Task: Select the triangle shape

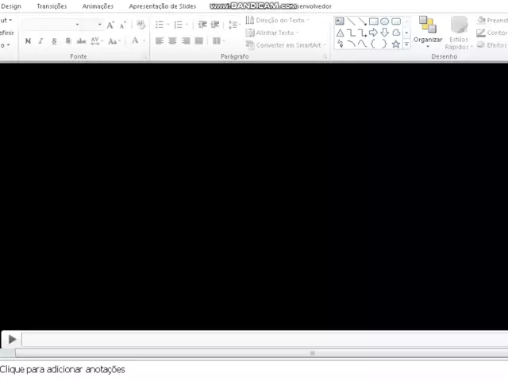Action: (x=340, y=33)
